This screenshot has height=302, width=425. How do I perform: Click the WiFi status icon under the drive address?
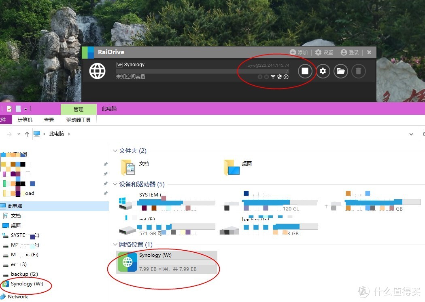tap(273, 77)
